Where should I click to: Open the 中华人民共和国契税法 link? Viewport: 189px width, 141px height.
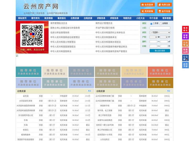tap(61, 51)
